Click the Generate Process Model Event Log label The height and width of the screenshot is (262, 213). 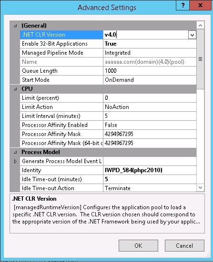(61, 161)
